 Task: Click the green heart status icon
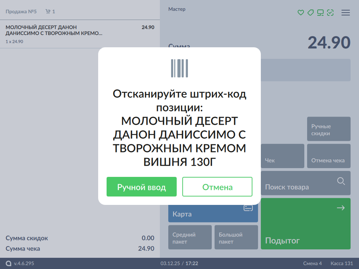pyautogui.click(x=300, y=13)
